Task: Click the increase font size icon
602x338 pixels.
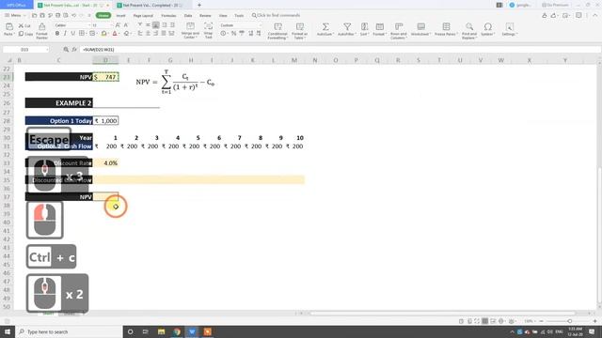Action: click(118, 25)
